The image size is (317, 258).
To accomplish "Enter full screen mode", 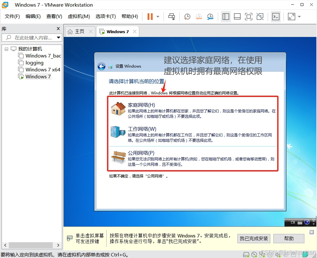I will tap(248, 17).
